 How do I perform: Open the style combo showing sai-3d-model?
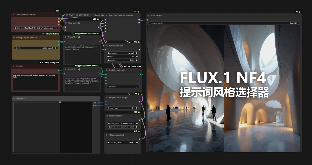tap(36, 48)
